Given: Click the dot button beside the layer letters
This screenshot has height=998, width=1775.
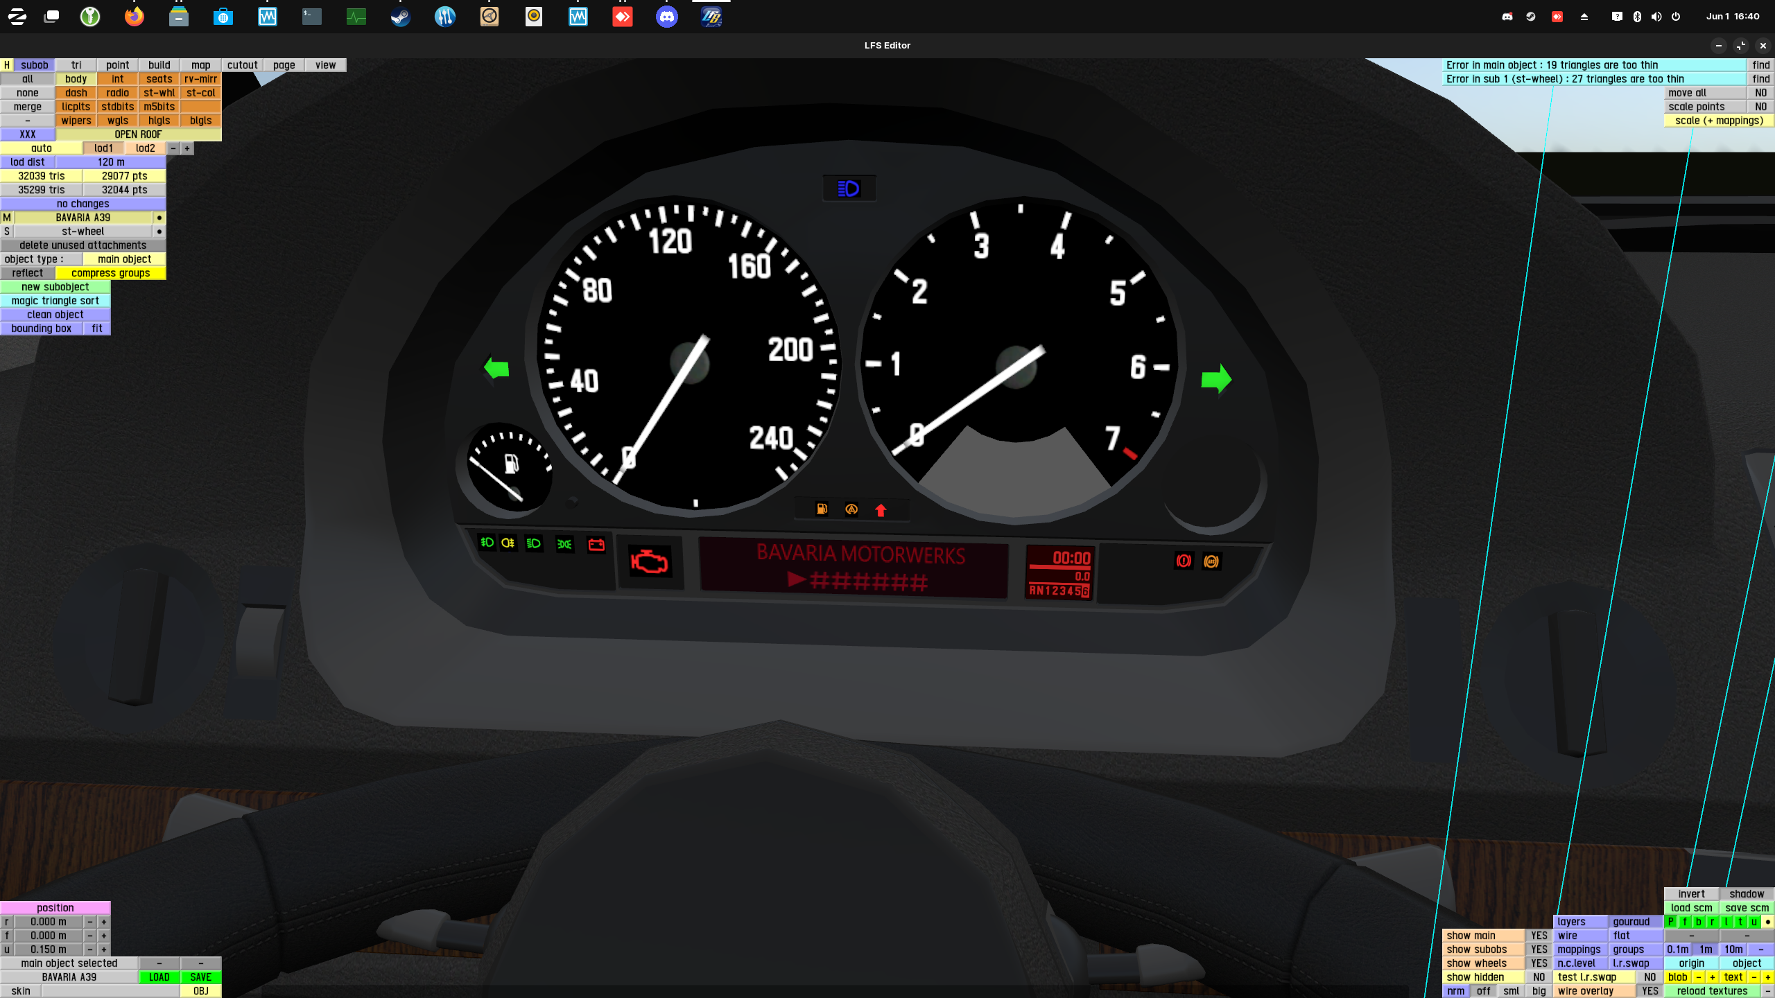Looking at the screenshot, I should tap(1768, 922).
